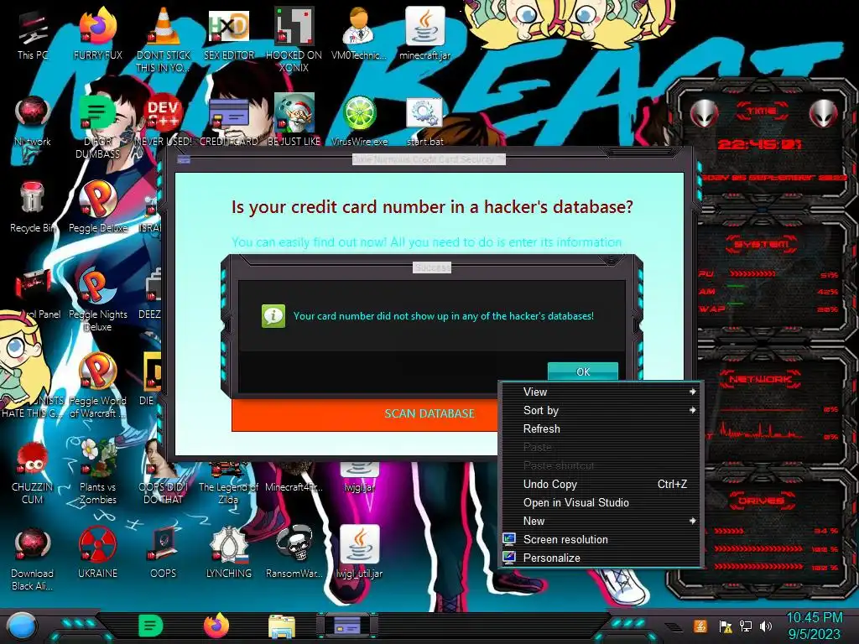Screen dimensions: 859x644
Task: Open File Explorer from the taskbar
Action: 282,626
